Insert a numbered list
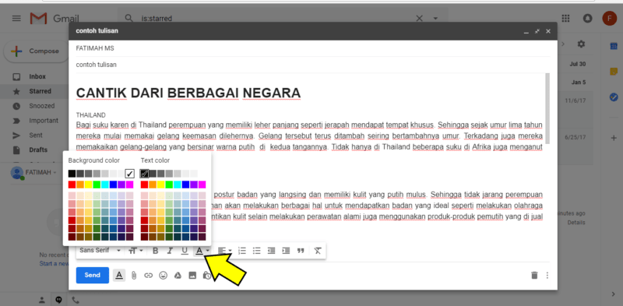This screenshot has height=306, width=623. [242, 251]
